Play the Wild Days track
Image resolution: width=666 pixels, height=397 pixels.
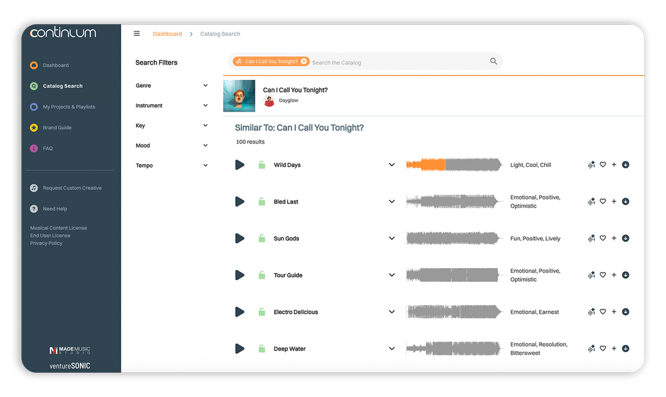[240, 165]
